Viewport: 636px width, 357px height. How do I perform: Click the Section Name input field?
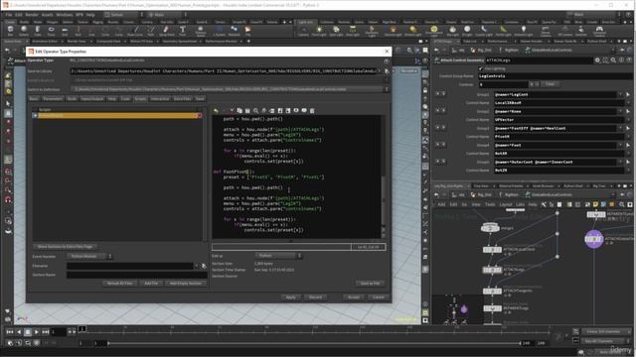point(136,275)
